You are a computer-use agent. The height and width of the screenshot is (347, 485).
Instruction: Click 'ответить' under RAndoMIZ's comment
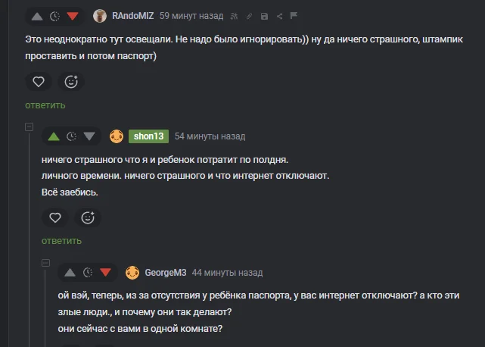coord(45,105)
